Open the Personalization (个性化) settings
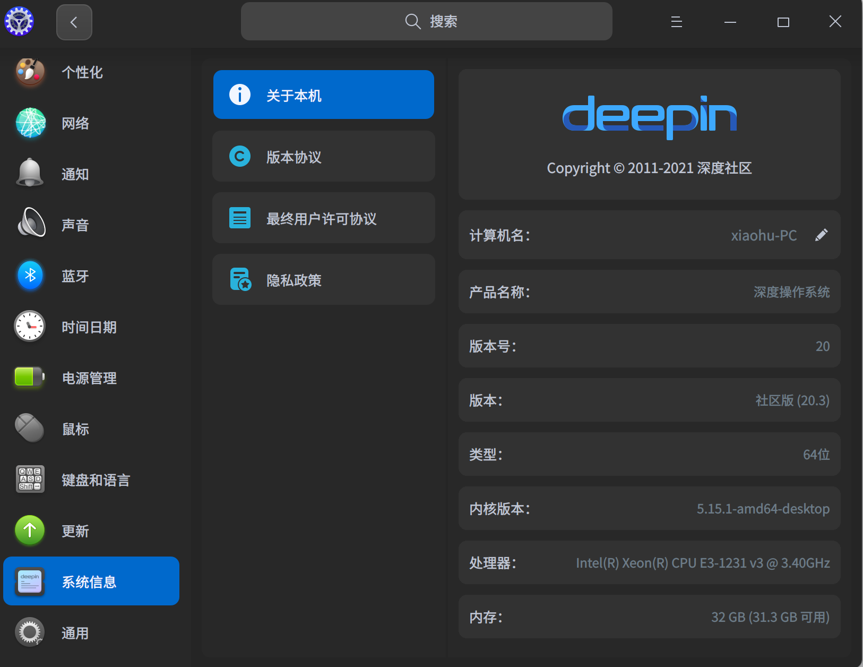 (82, 72)
